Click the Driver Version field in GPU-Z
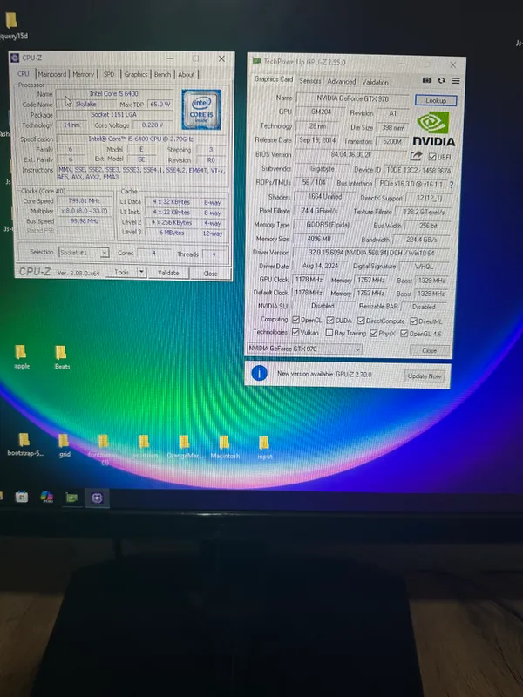523x697 pixels. click(371, 253)
